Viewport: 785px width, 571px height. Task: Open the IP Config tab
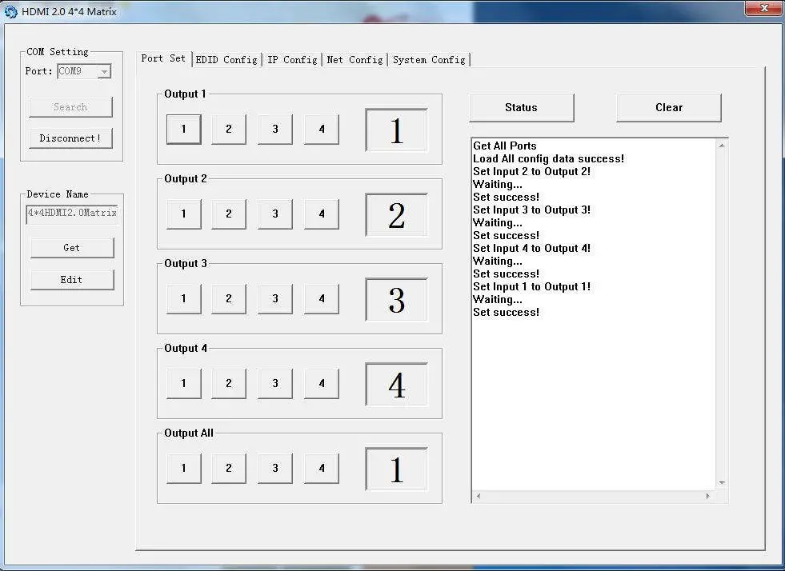coord(292,60)
